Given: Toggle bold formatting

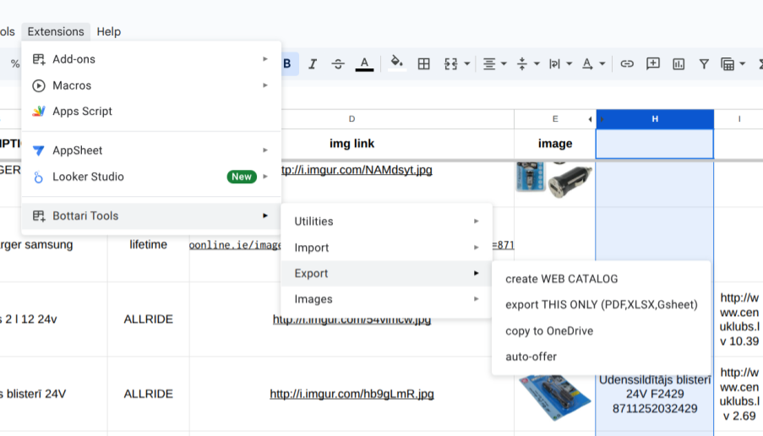Looking at the screenshot, I should point(287,63).
